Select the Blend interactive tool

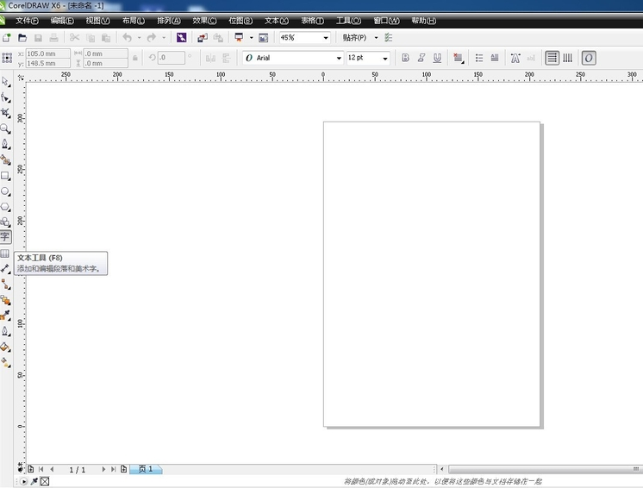click(x=6, y=300)
